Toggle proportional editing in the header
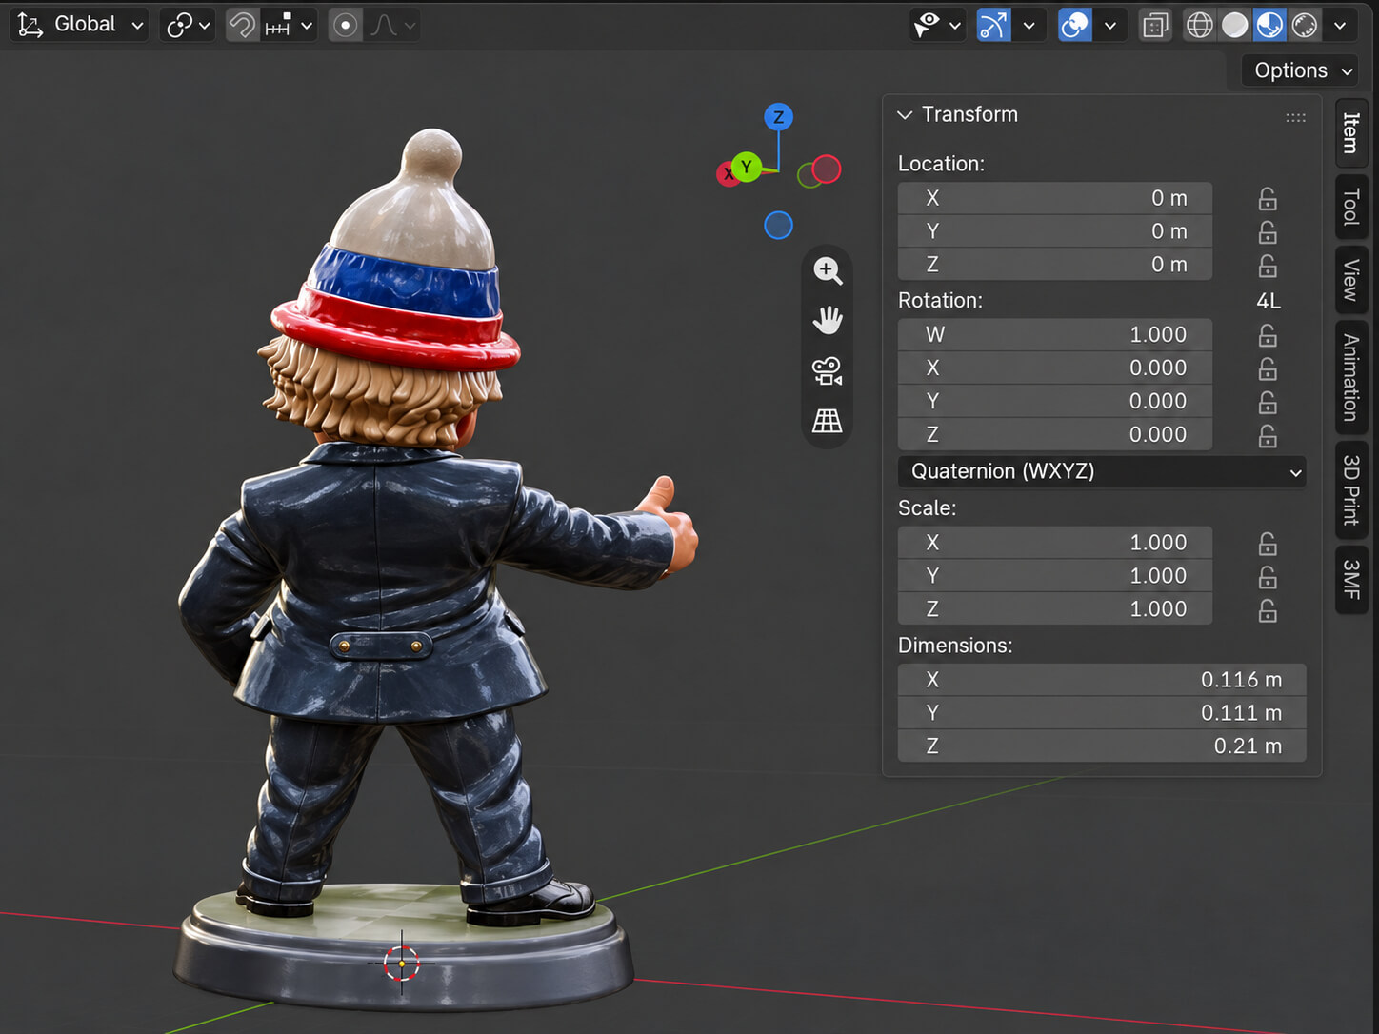 (346, 25)
